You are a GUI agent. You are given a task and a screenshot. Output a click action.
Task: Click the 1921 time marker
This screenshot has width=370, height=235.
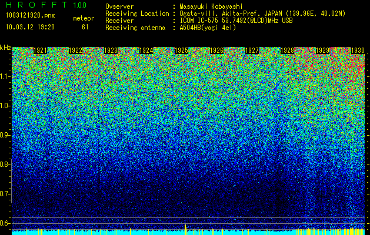[41, 51]
